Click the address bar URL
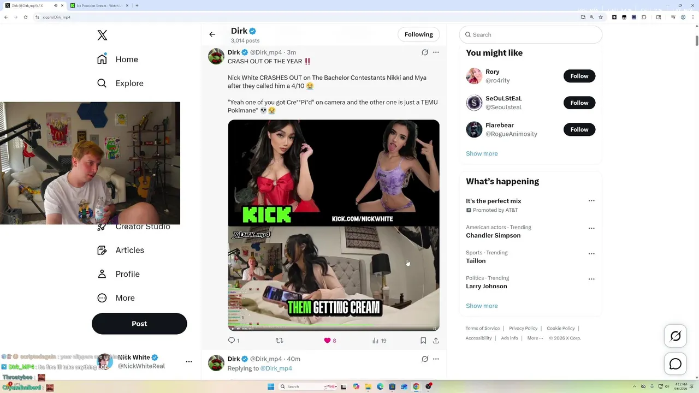This screenshot has height=393, width=699. [57, 17]
